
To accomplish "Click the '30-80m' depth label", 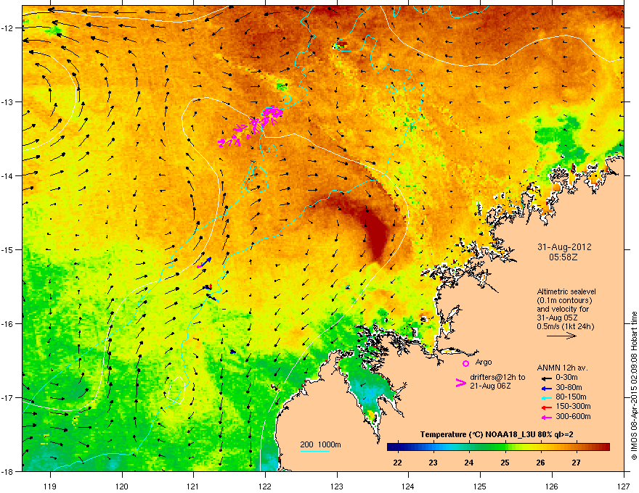I will [569, 387].
